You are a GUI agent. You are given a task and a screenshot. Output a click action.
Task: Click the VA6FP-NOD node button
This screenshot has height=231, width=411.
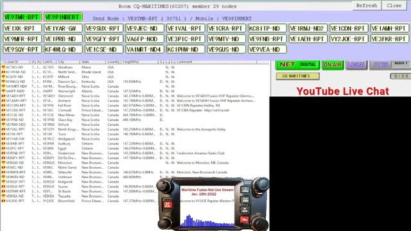[x=144, y=38]
